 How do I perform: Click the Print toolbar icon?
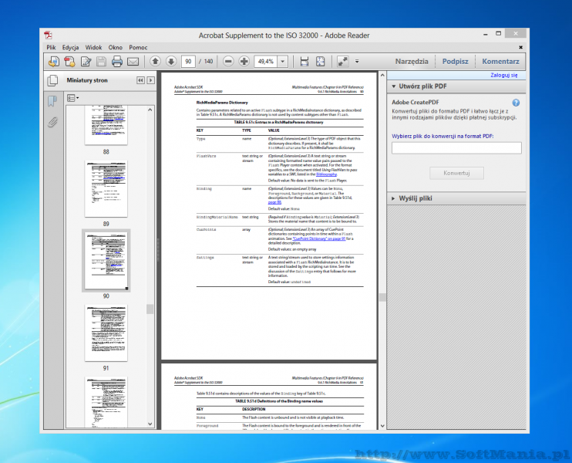[117, 61]
